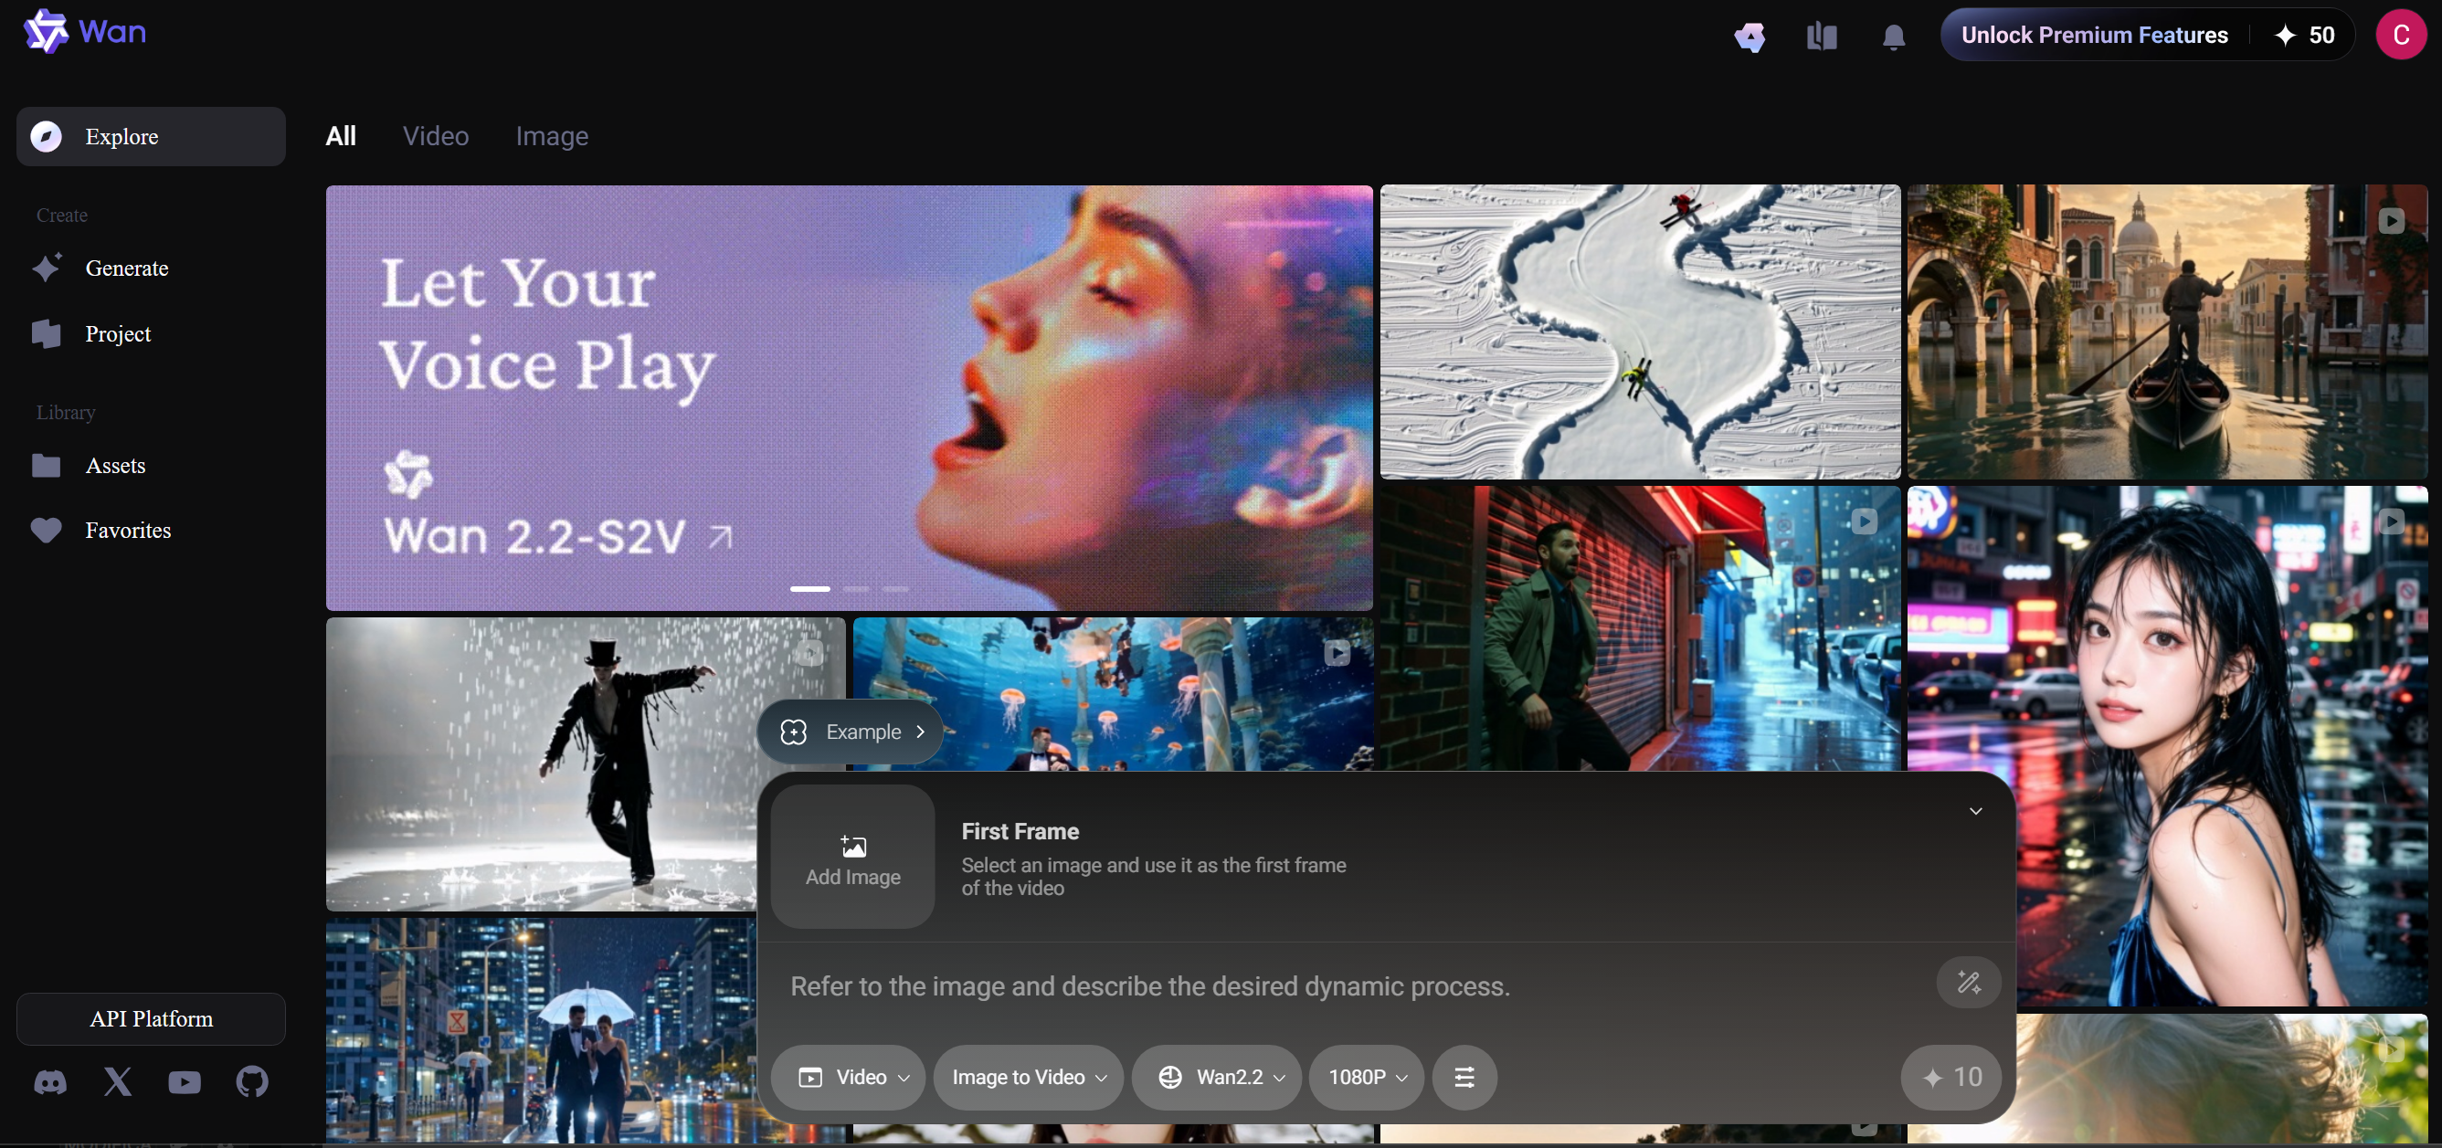Click the purple gem icon in header
Image resolution: width=2442 pixels, height=1148 pixels.
click(1749, 36)
